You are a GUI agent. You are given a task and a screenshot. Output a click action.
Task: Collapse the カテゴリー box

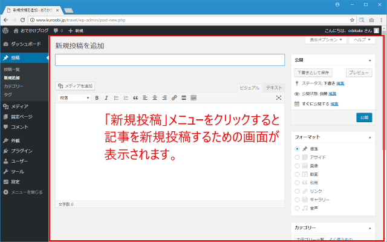(x=369, y=228)
